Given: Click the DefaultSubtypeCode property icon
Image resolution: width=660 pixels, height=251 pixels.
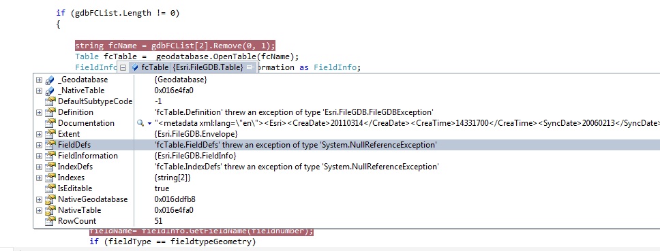Looking at the screenshot, I should click(x=50, y=101).
